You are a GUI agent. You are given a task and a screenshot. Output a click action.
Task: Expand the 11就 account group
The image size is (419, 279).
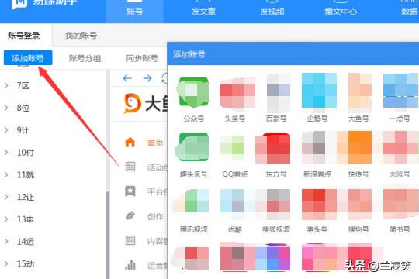click(6, 174)
